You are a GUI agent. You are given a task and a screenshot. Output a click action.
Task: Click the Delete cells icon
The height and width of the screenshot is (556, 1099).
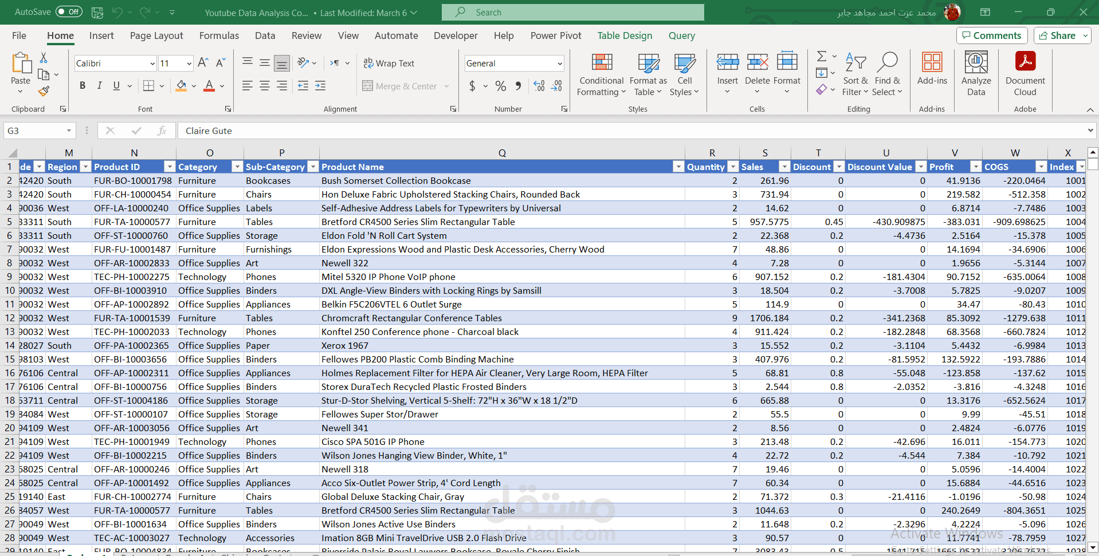point(757,62)
